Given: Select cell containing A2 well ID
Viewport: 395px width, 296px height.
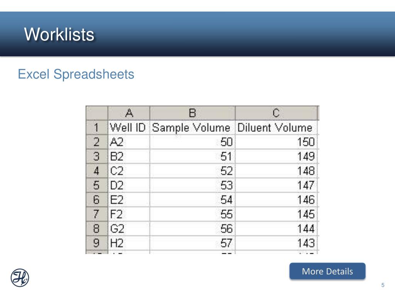Looking at the screenshot, I should [x=129, y=142].
